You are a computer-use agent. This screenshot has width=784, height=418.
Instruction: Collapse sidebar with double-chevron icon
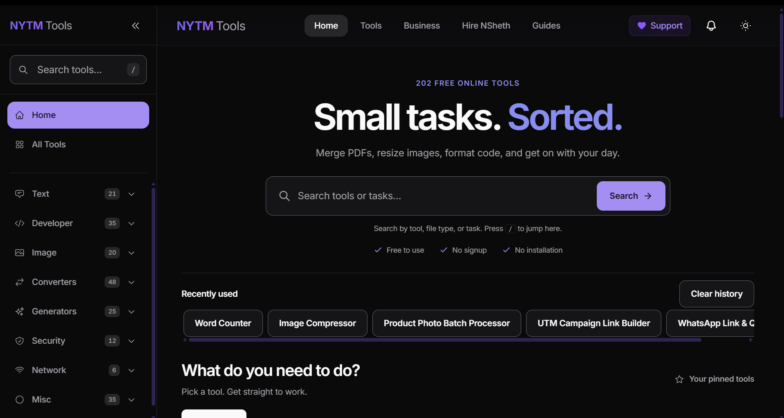tap(136, 26)
